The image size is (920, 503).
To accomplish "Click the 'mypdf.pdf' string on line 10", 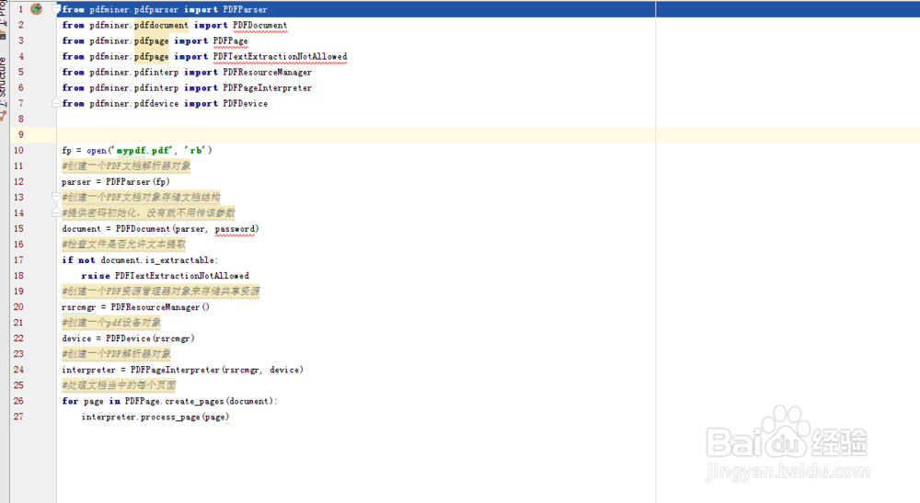I will pos(143,151).
